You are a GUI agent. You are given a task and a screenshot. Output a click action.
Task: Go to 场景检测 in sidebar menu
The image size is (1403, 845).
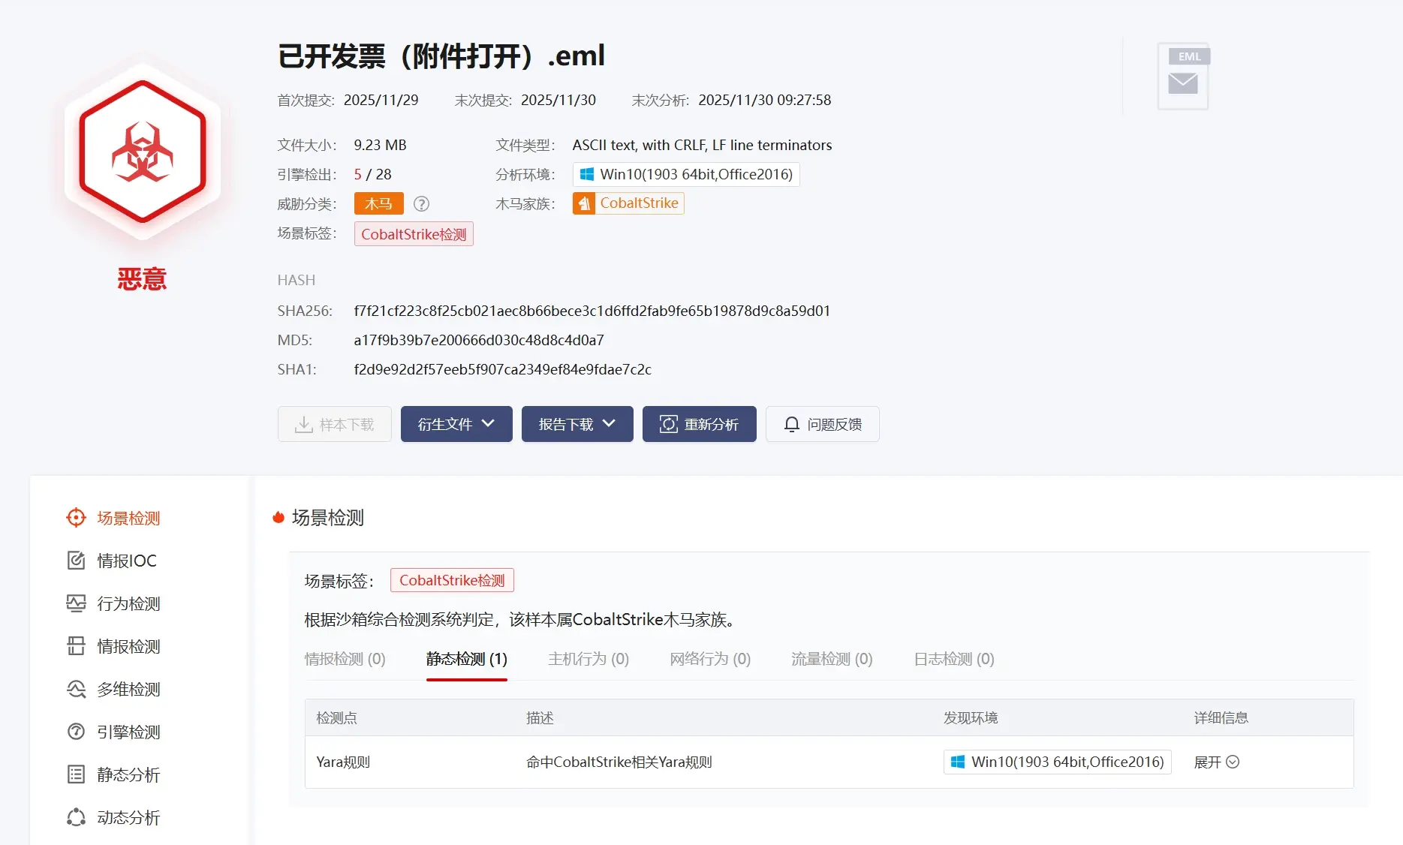[128, 518]
